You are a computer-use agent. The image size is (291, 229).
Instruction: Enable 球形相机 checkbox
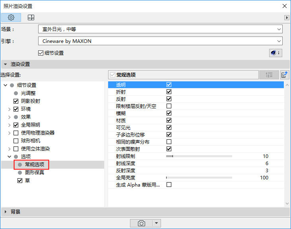click(16, 141)
